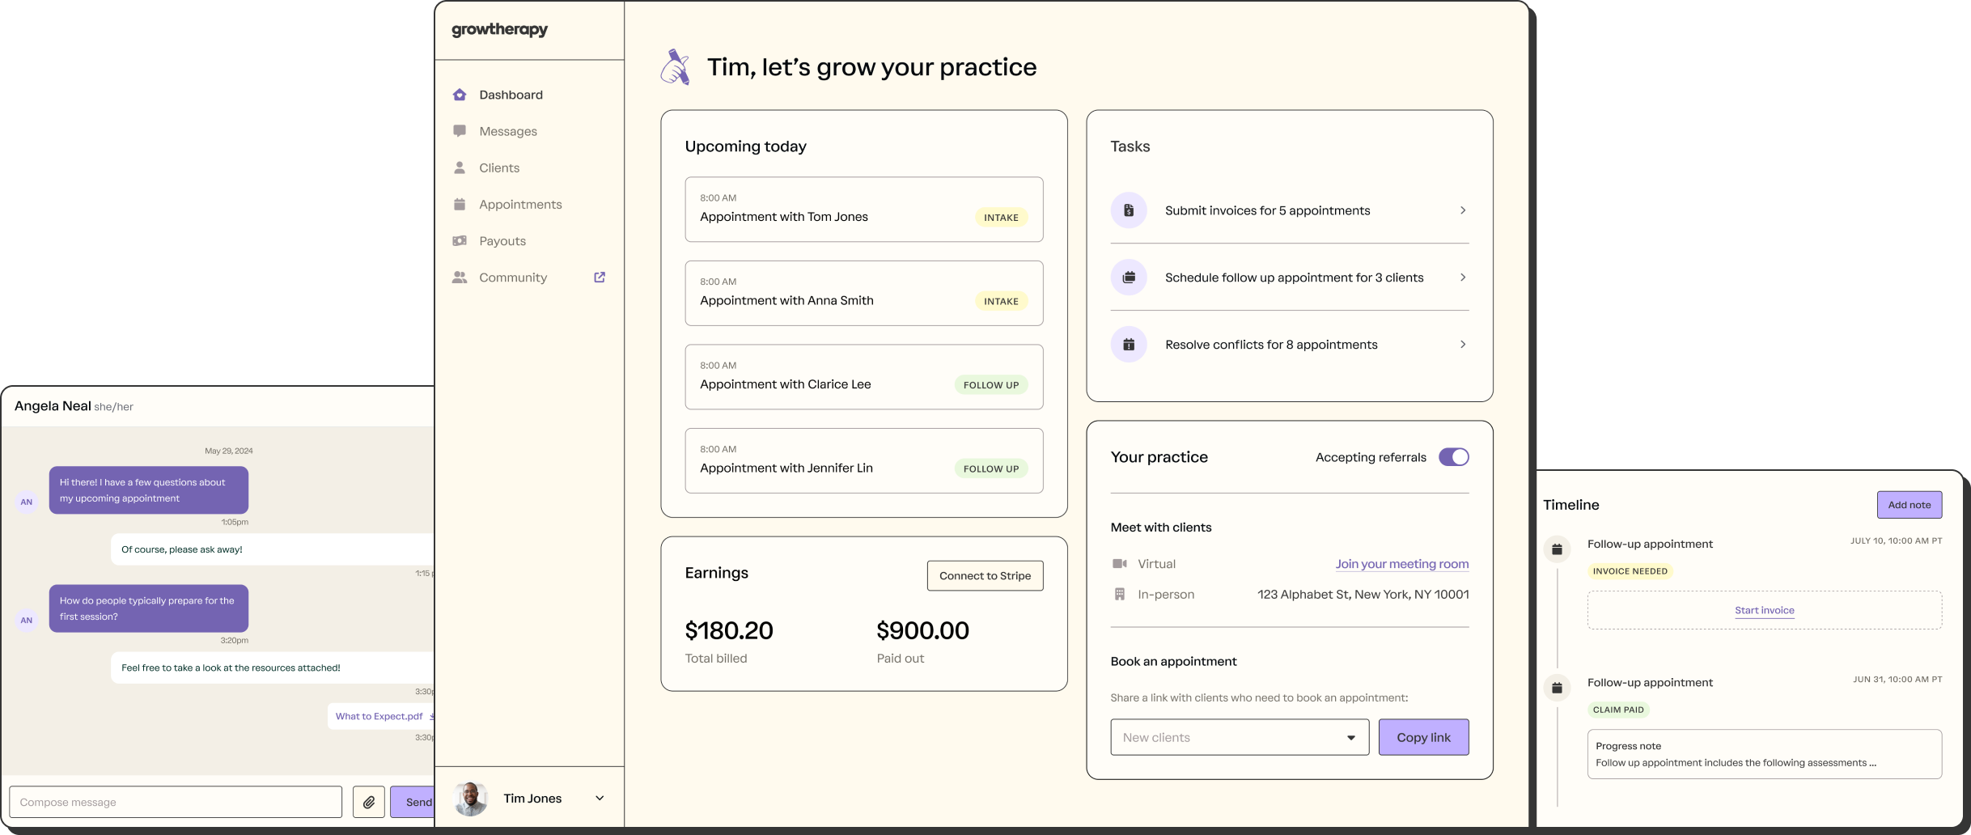
Task: Click the Compose message field
Action: (x=176, y=802)
